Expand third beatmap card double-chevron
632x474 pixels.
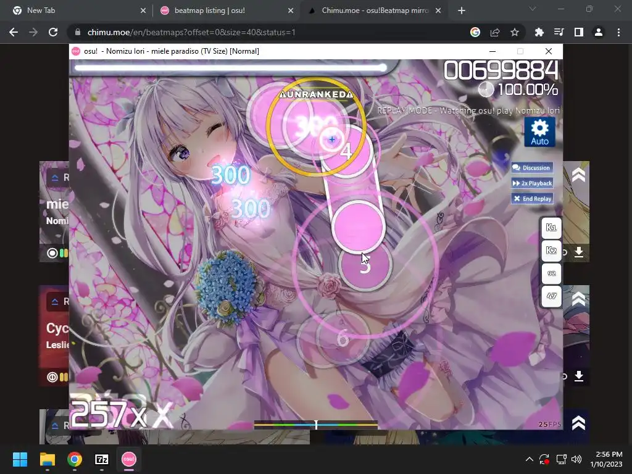click(x=578, y=423)
